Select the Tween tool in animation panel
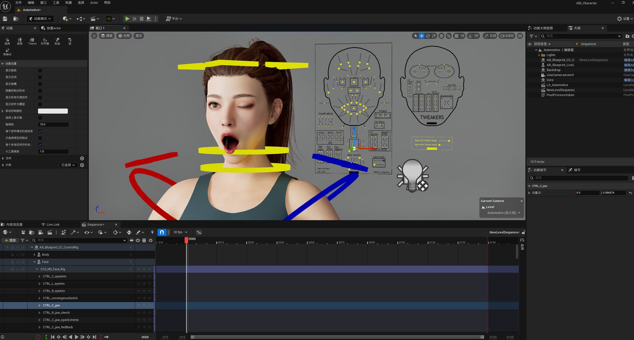This screenshot has height=340, width=634. click(32, 41)
